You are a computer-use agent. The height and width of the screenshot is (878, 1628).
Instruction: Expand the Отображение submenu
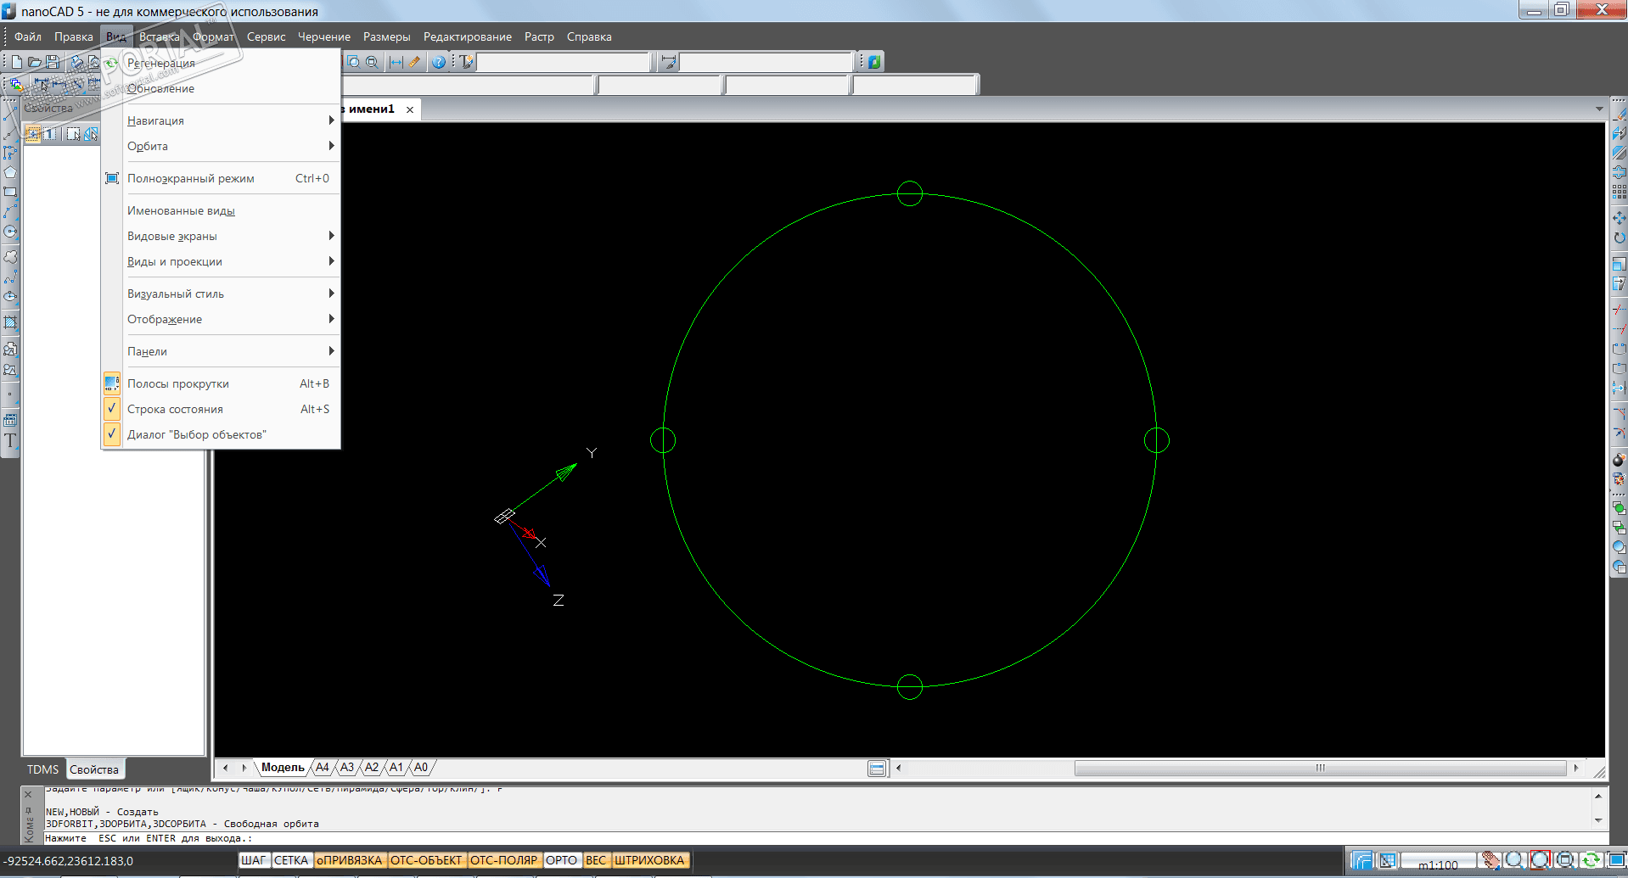coord(221,319)
